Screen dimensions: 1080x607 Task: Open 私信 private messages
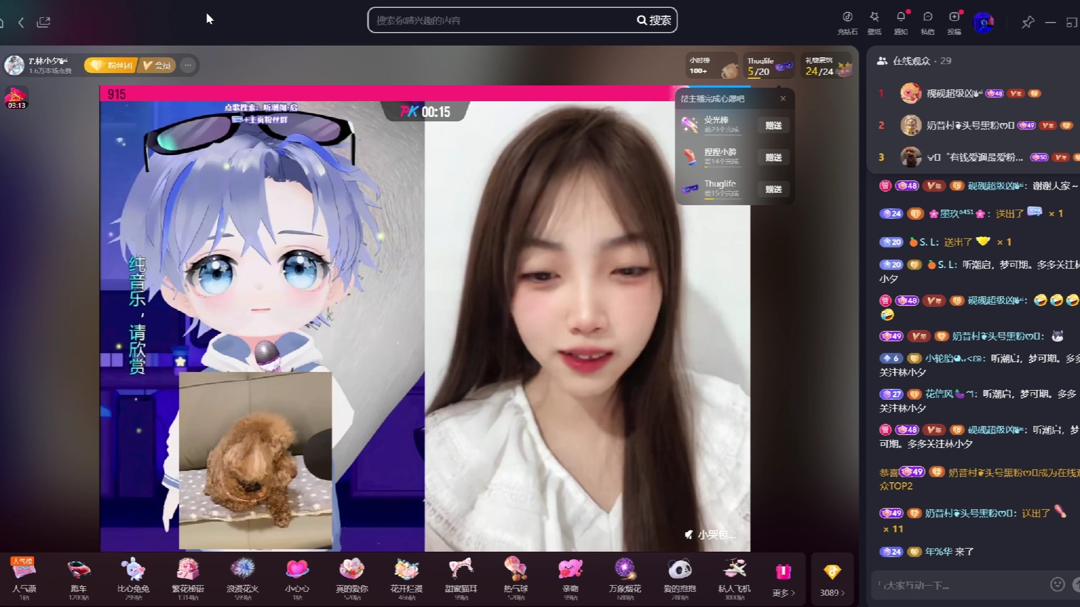[928, 22]
